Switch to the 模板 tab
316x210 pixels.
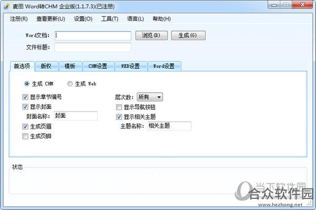[x=71, y=66]
